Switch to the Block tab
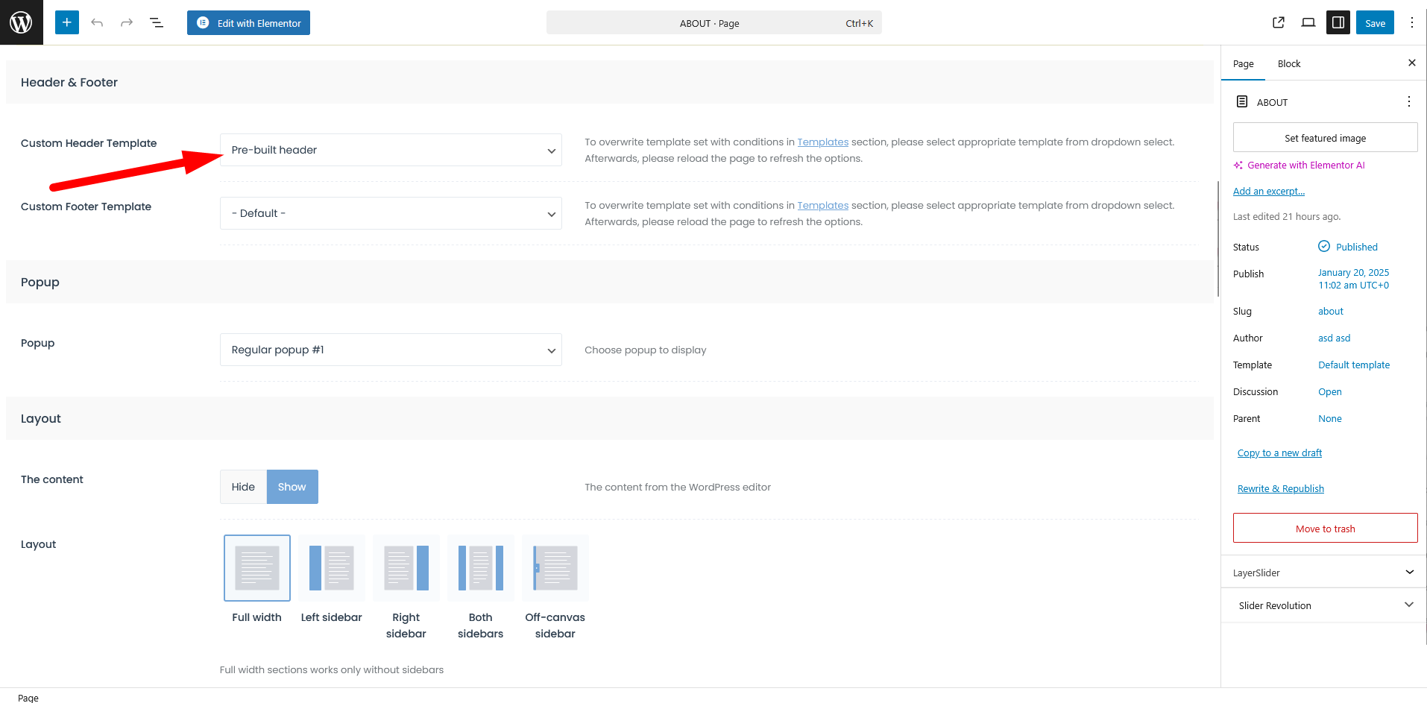 tap(1288, 64)
